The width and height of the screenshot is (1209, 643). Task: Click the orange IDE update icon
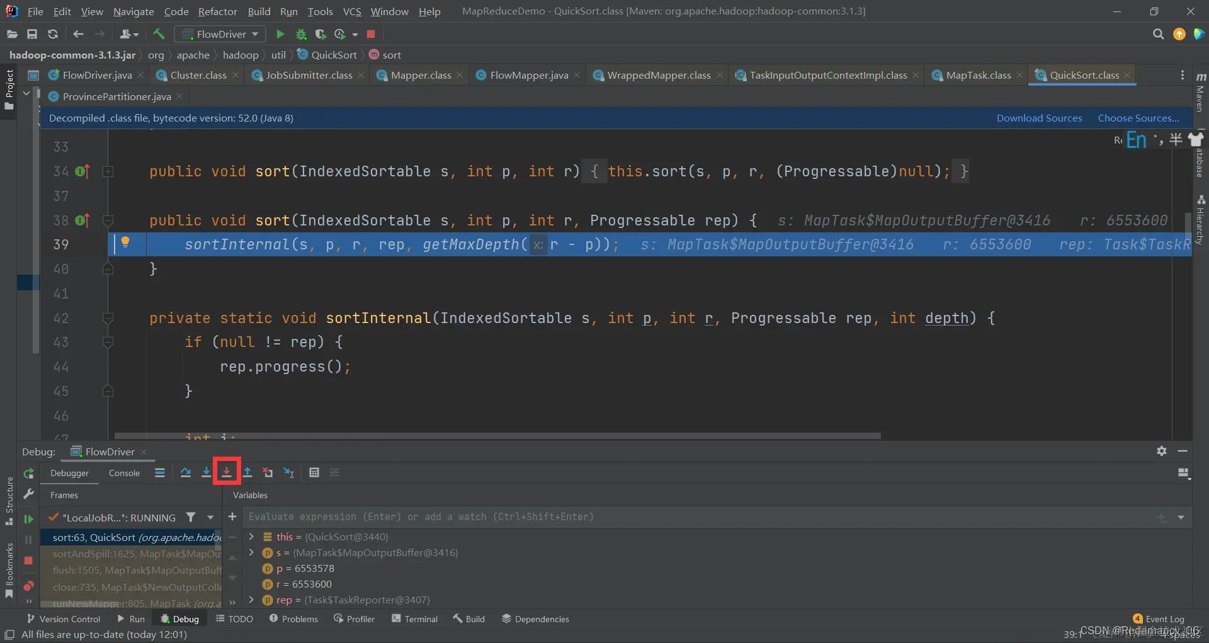tap(1179, 34)
